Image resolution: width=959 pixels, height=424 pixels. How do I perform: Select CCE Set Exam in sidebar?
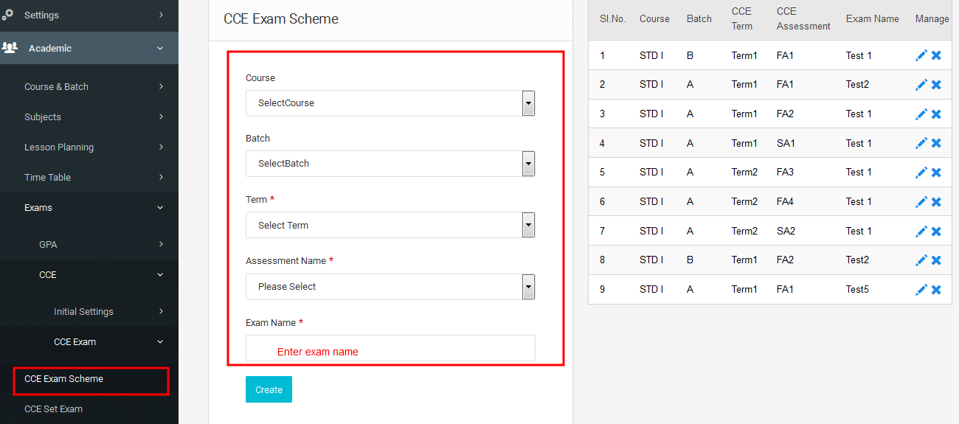(x=53, y=409)
